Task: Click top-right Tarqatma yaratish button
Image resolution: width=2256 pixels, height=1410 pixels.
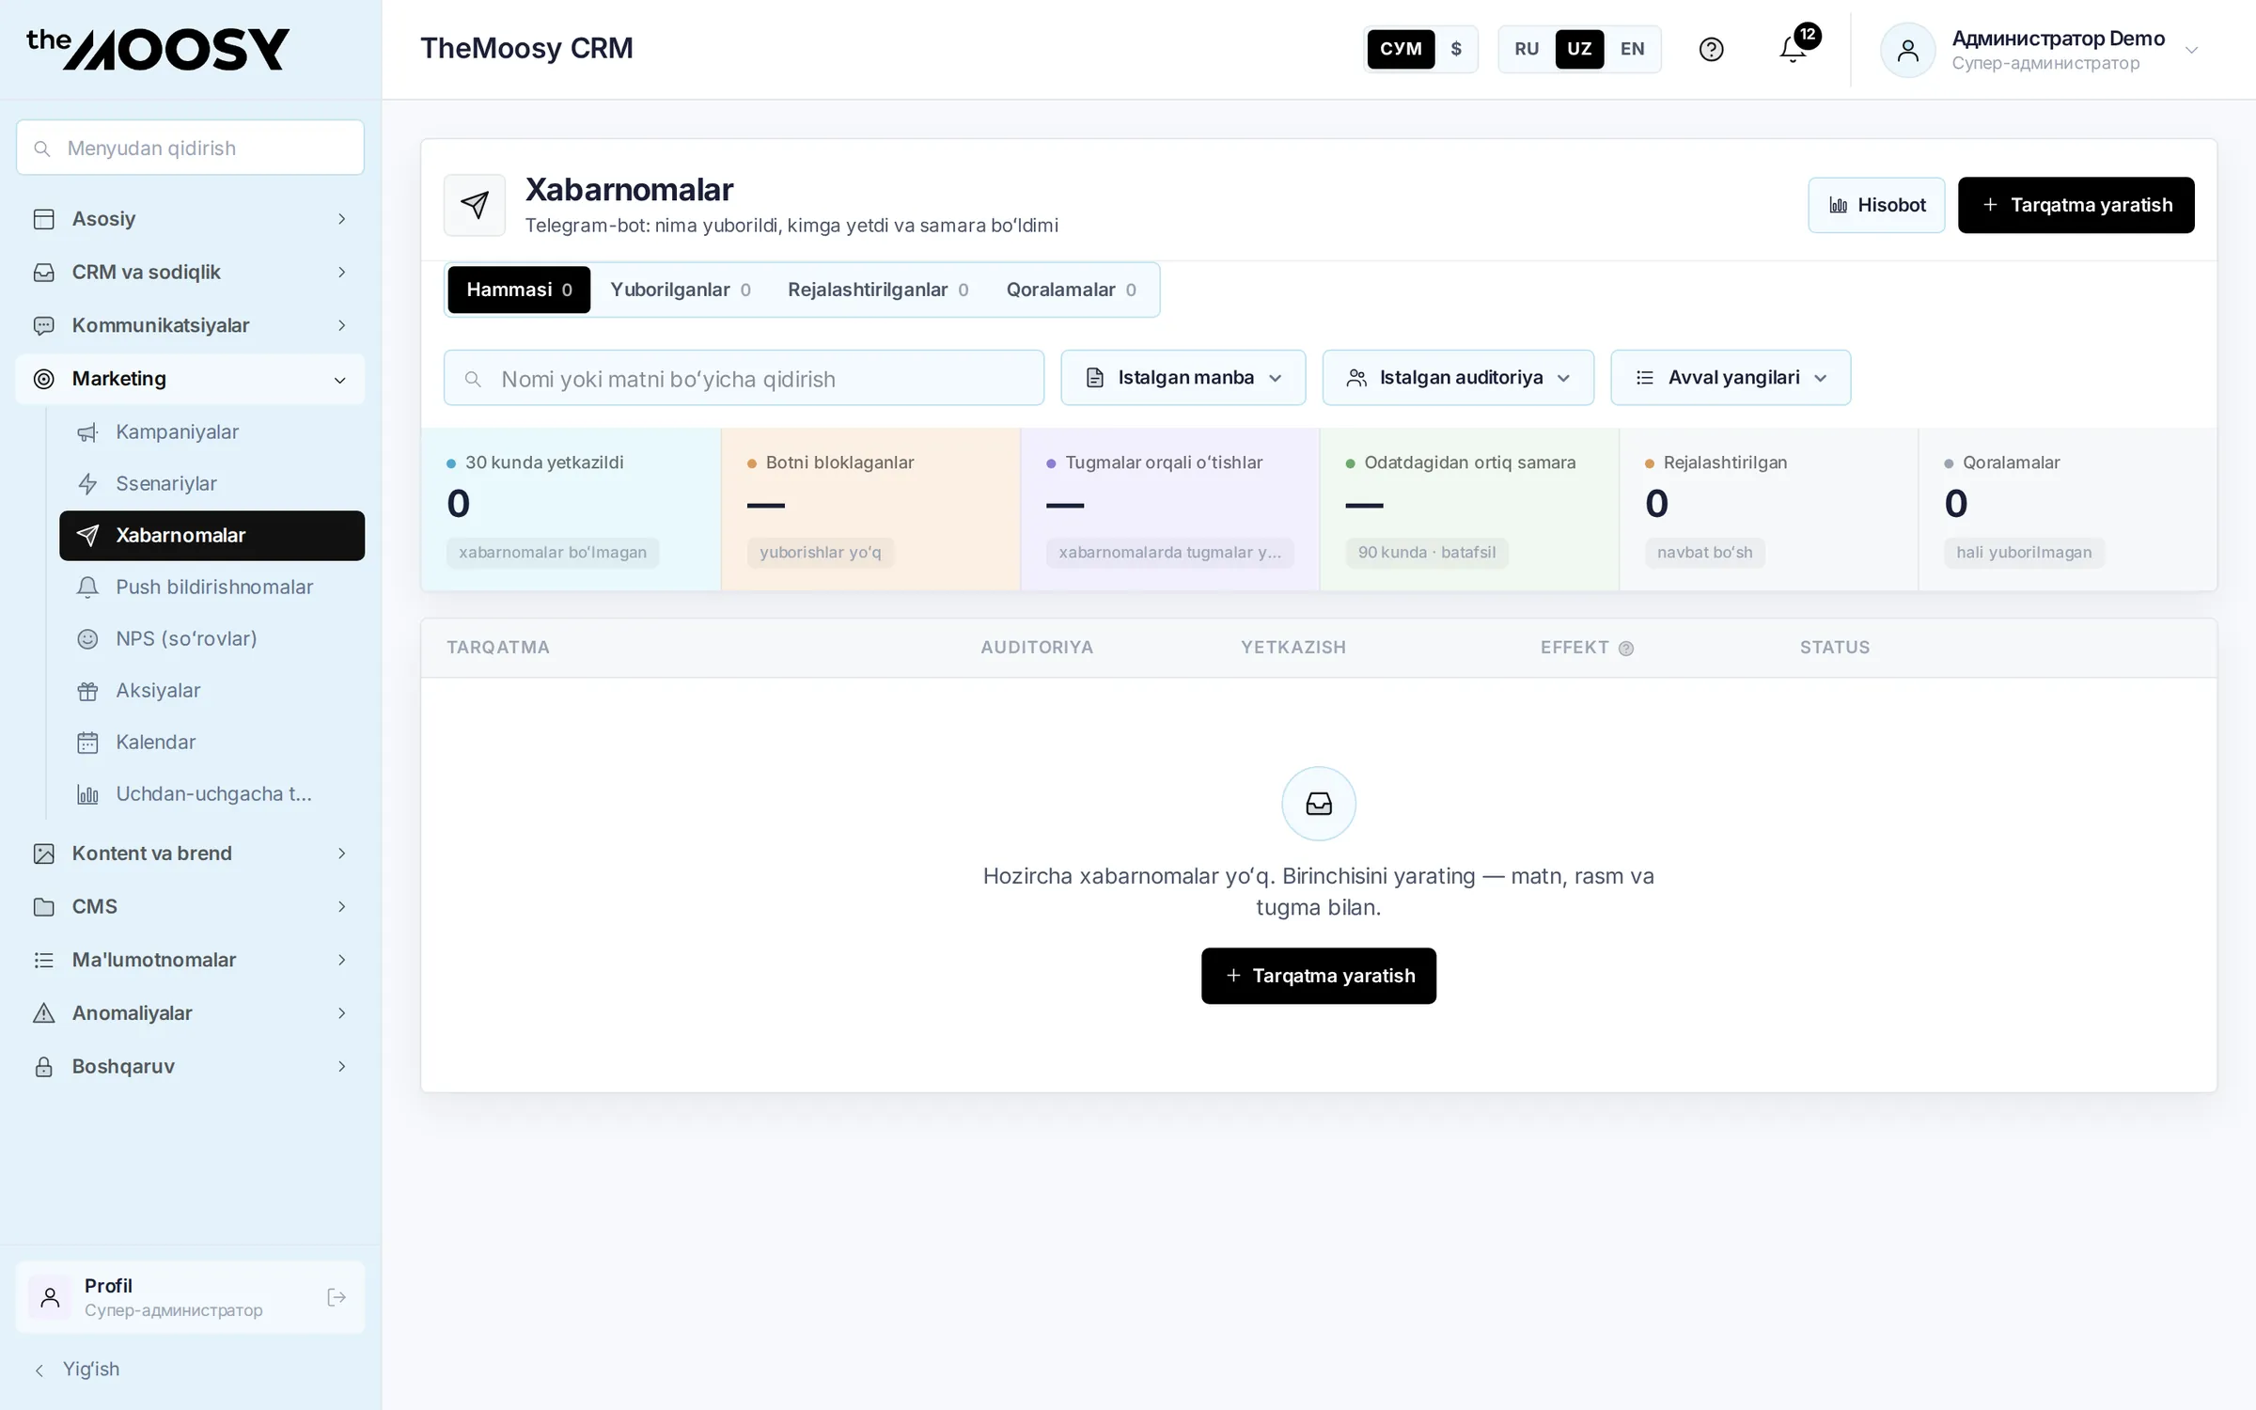Action: pyautogui.click(x=2076, y=205)
